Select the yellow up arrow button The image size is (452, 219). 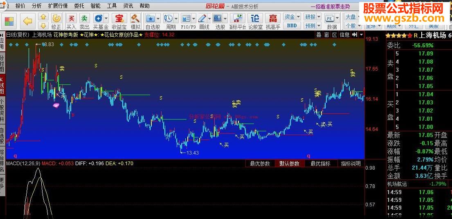43,17
